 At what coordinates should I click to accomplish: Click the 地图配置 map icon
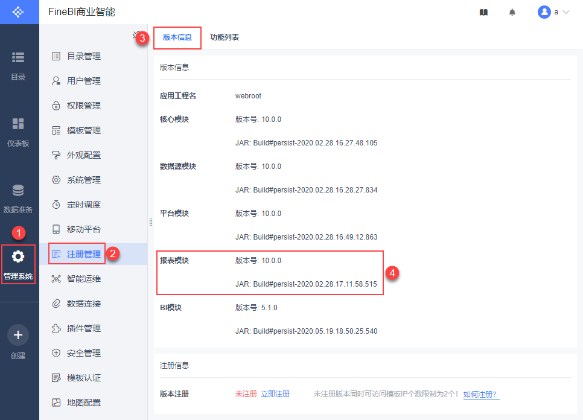[x=56, y=402]
